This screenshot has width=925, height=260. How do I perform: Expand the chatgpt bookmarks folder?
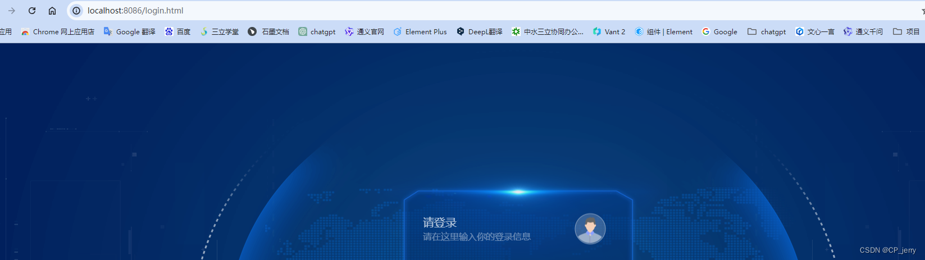(767, 32)
